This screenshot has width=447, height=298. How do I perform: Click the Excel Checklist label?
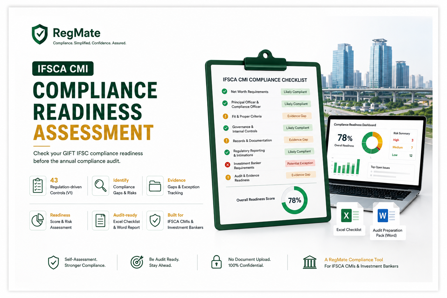(349, 230)
